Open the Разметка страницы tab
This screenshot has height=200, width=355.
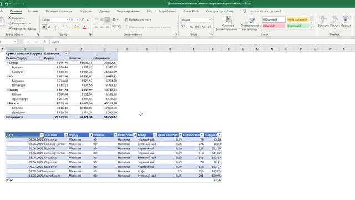[x=59, y=11]
